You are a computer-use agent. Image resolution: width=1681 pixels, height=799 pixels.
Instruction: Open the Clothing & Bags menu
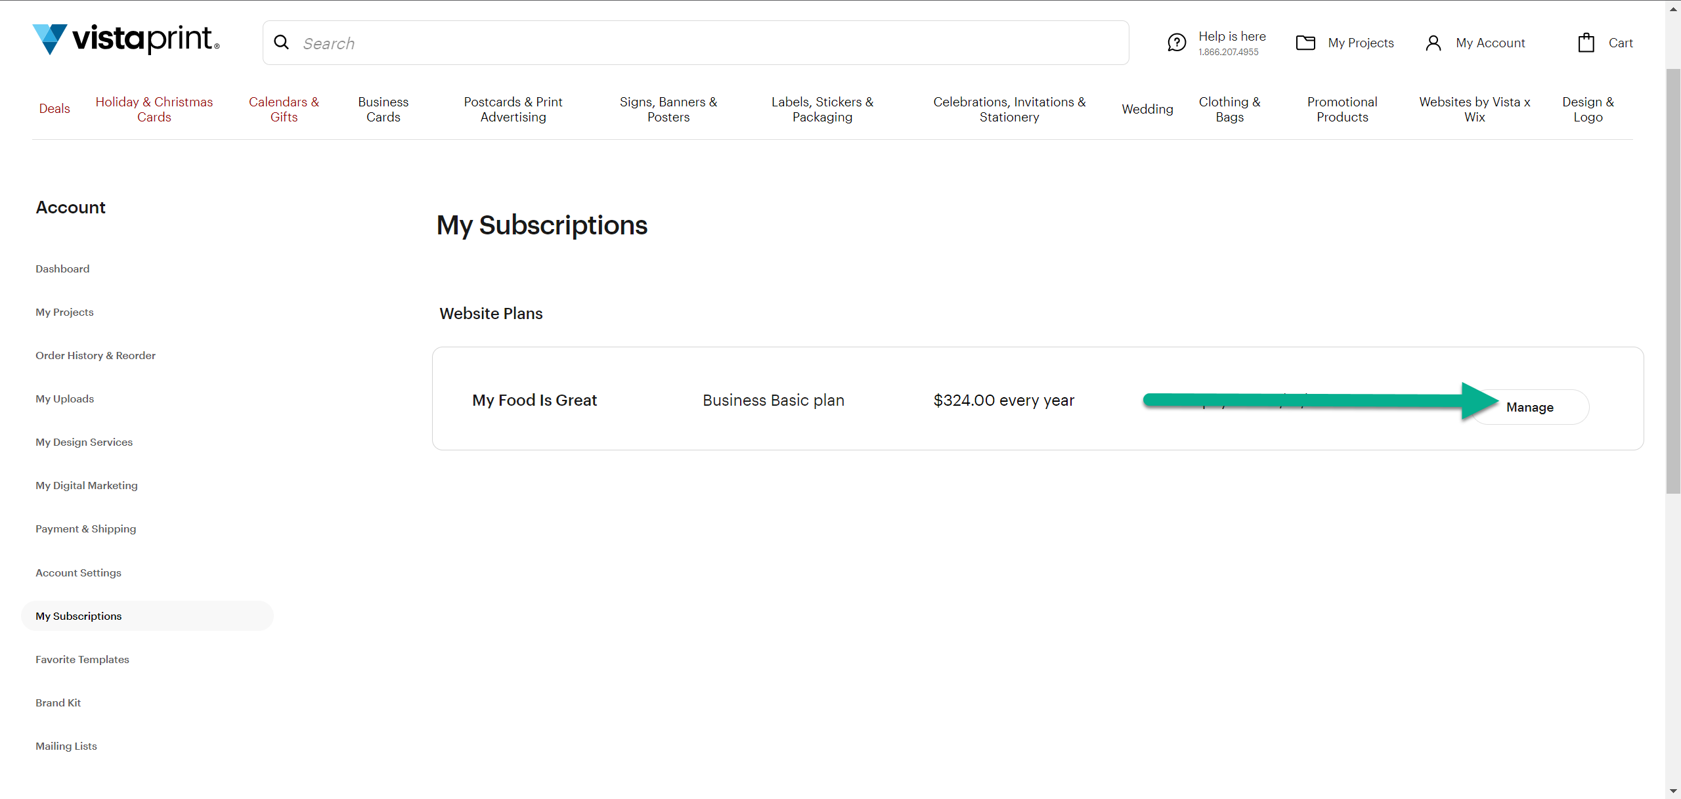tap(1229, 109)
